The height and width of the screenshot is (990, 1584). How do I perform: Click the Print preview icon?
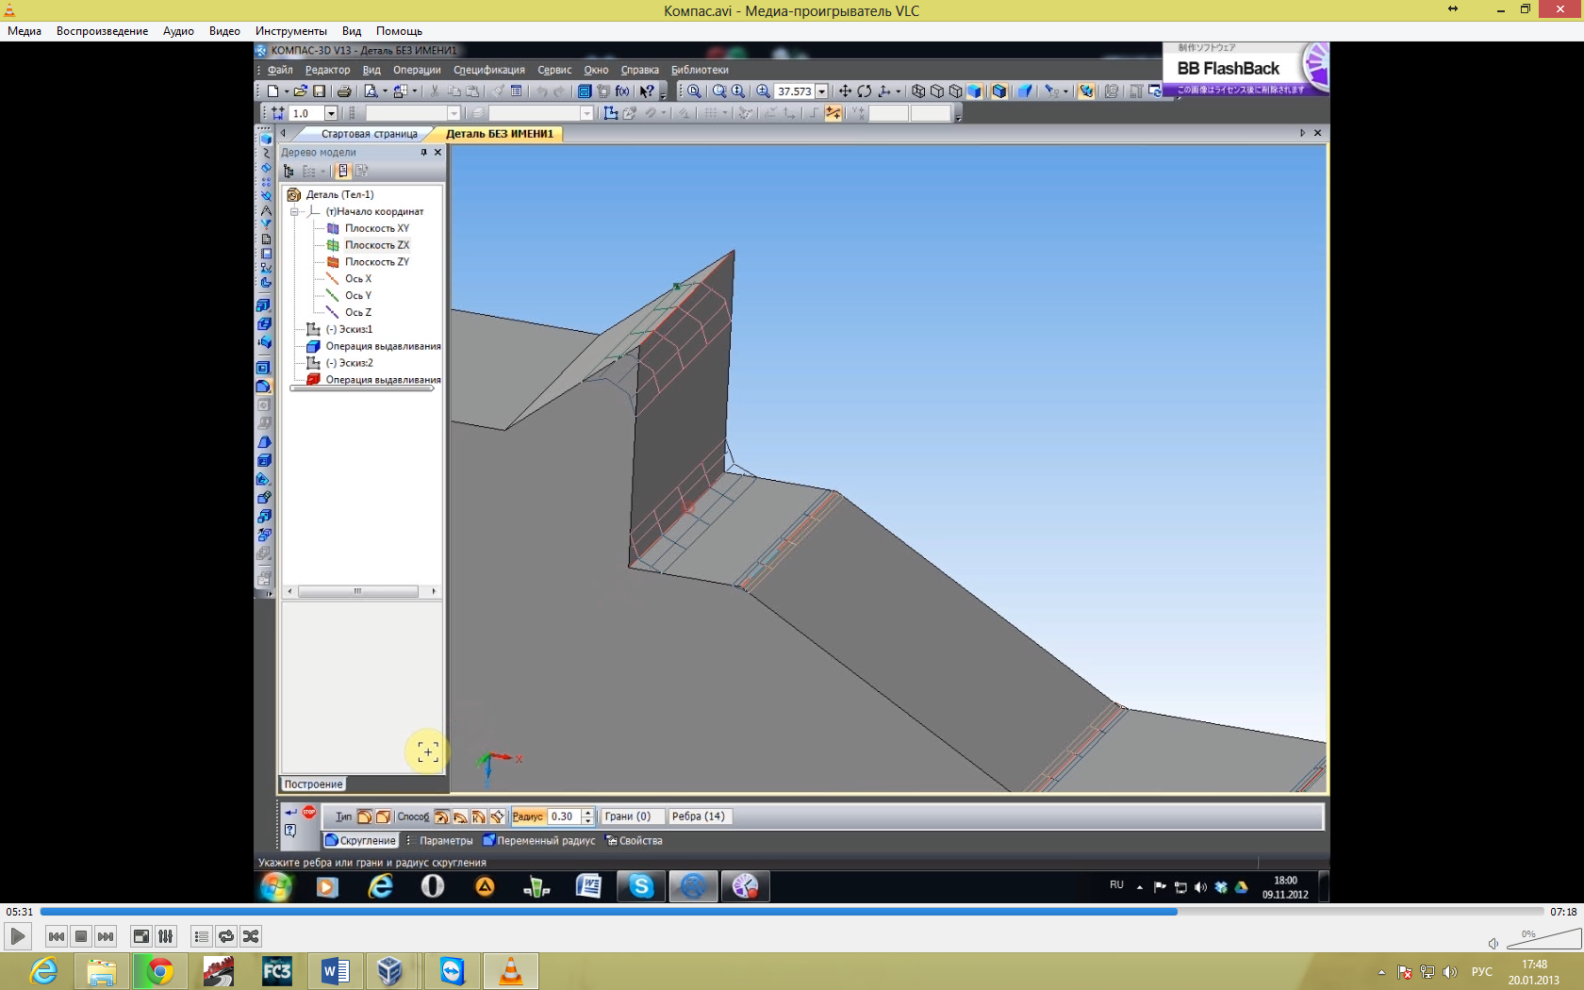(371, 91)
